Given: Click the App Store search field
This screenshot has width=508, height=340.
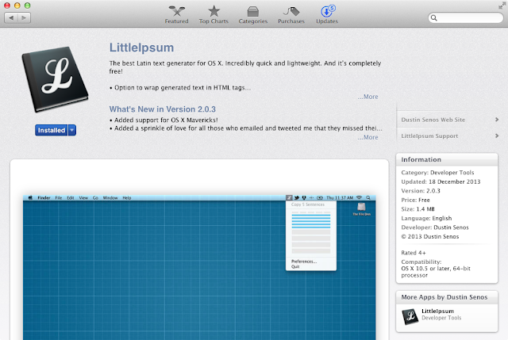Looking at the screenshot, I should pyautogui.click(x=466, y=17).
